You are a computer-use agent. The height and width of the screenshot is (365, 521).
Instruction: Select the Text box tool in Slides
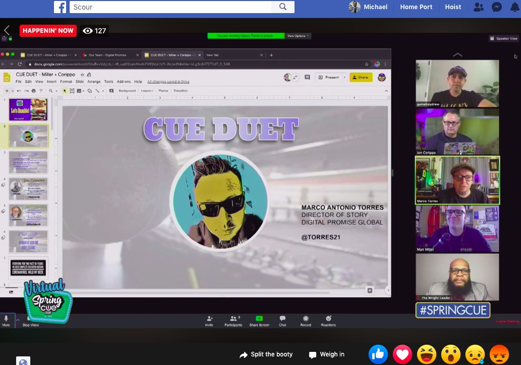click(72, 91)
